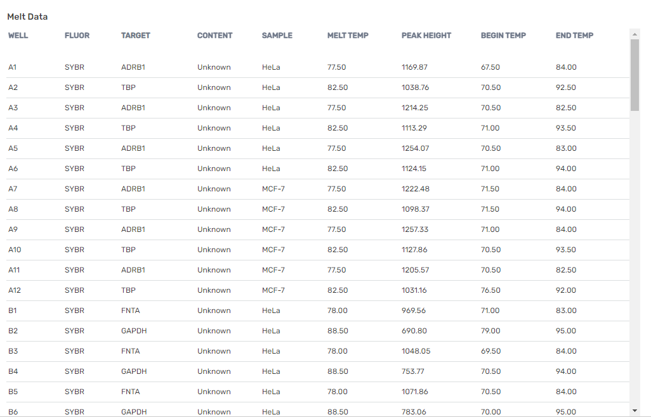The width and height of the screenshot is (651, 417).
Task: Select the CONTENT column header
Action: 214,35
